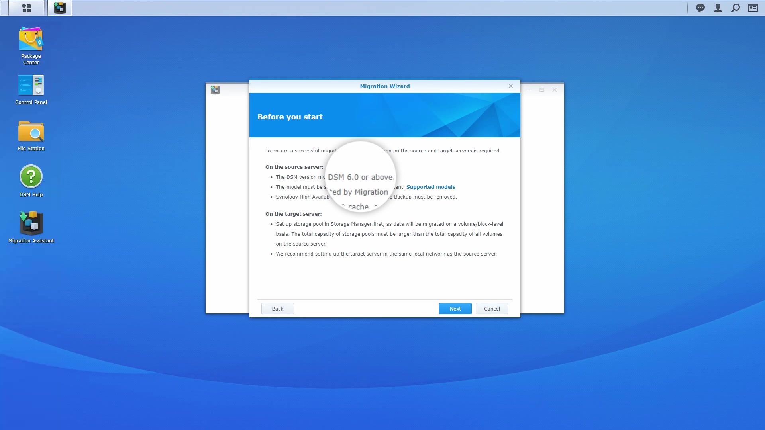Open DSM Help
This screenshot has height=430, width=765.
point(30,176)
